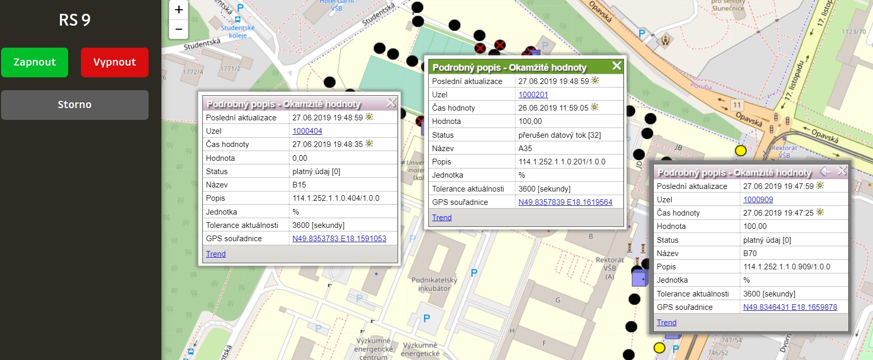This screenshot has height=360, width=873.
Task: Click the brown monument icon beside Opavská parking
Action: [666, 40]
